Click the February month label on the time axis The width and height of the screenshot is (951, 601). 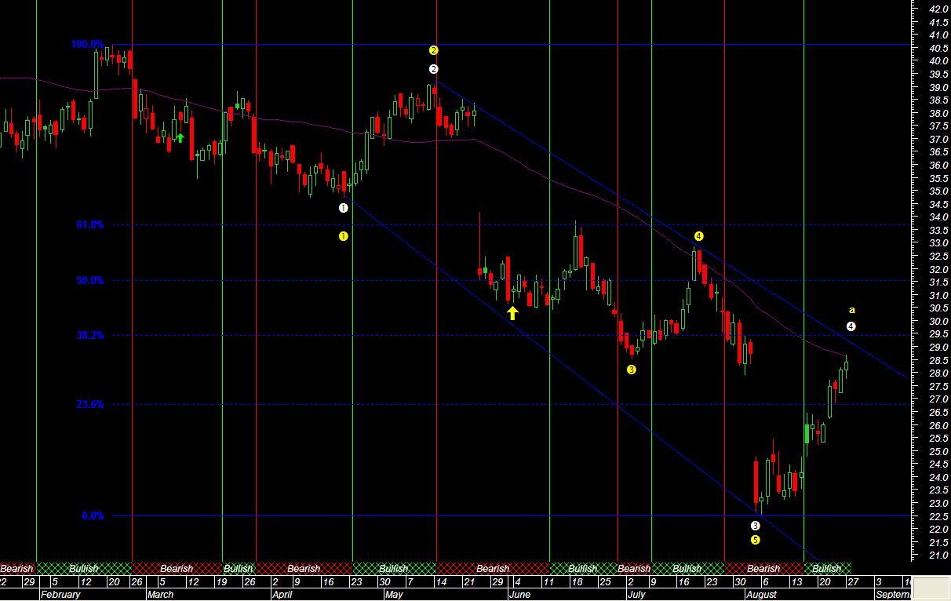60,595
